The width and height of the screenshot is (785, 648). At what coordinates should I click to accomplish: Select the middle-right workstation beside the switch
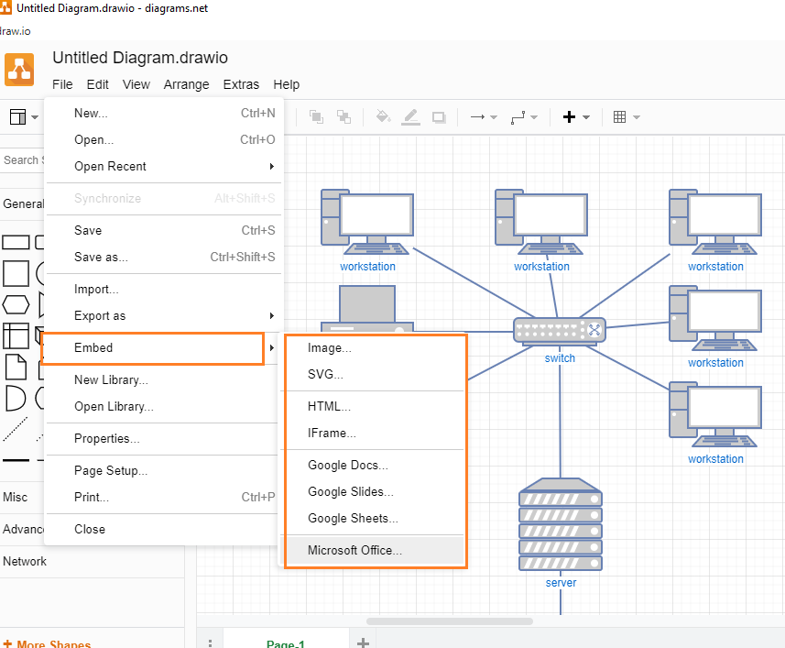(715, 318)
